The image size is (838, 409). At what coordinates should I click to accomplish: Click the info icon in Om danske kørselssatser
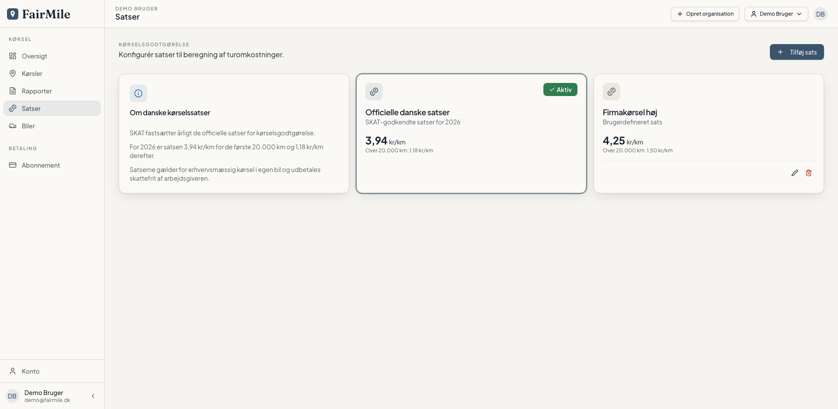pos(138,93)
